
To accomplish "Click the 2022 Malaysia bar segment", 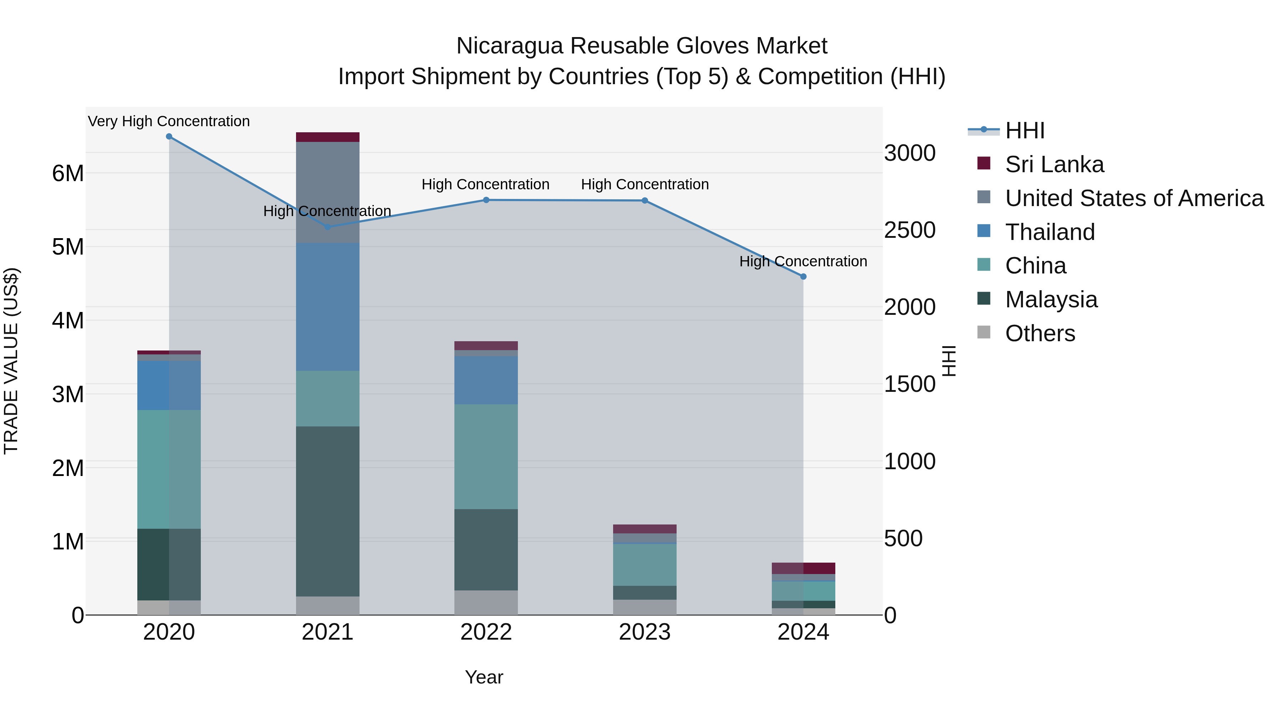I will pos(486,550).
